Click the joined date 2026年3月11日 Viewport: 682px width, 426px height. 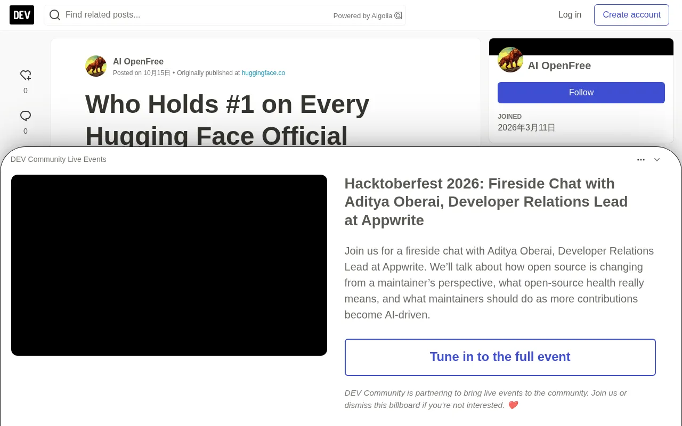click(526, 128)
